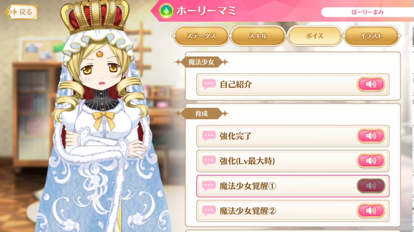The width and height of the screenshot is (414, 232).
Task: Play the 強化完了 voice speaker icon
Action: pos(371,136)
